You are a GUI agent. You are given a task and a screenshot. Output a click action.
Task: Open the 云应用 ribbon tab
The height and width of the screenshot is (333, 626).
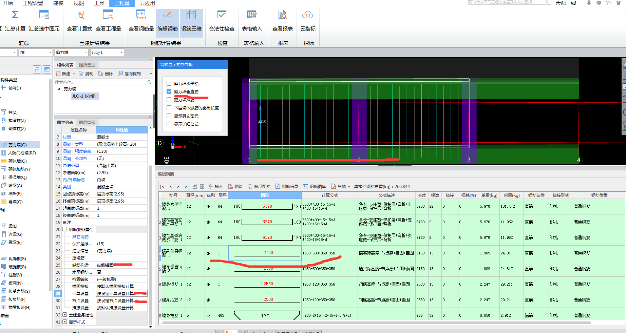pyautogui.click(x=148, y=3)
